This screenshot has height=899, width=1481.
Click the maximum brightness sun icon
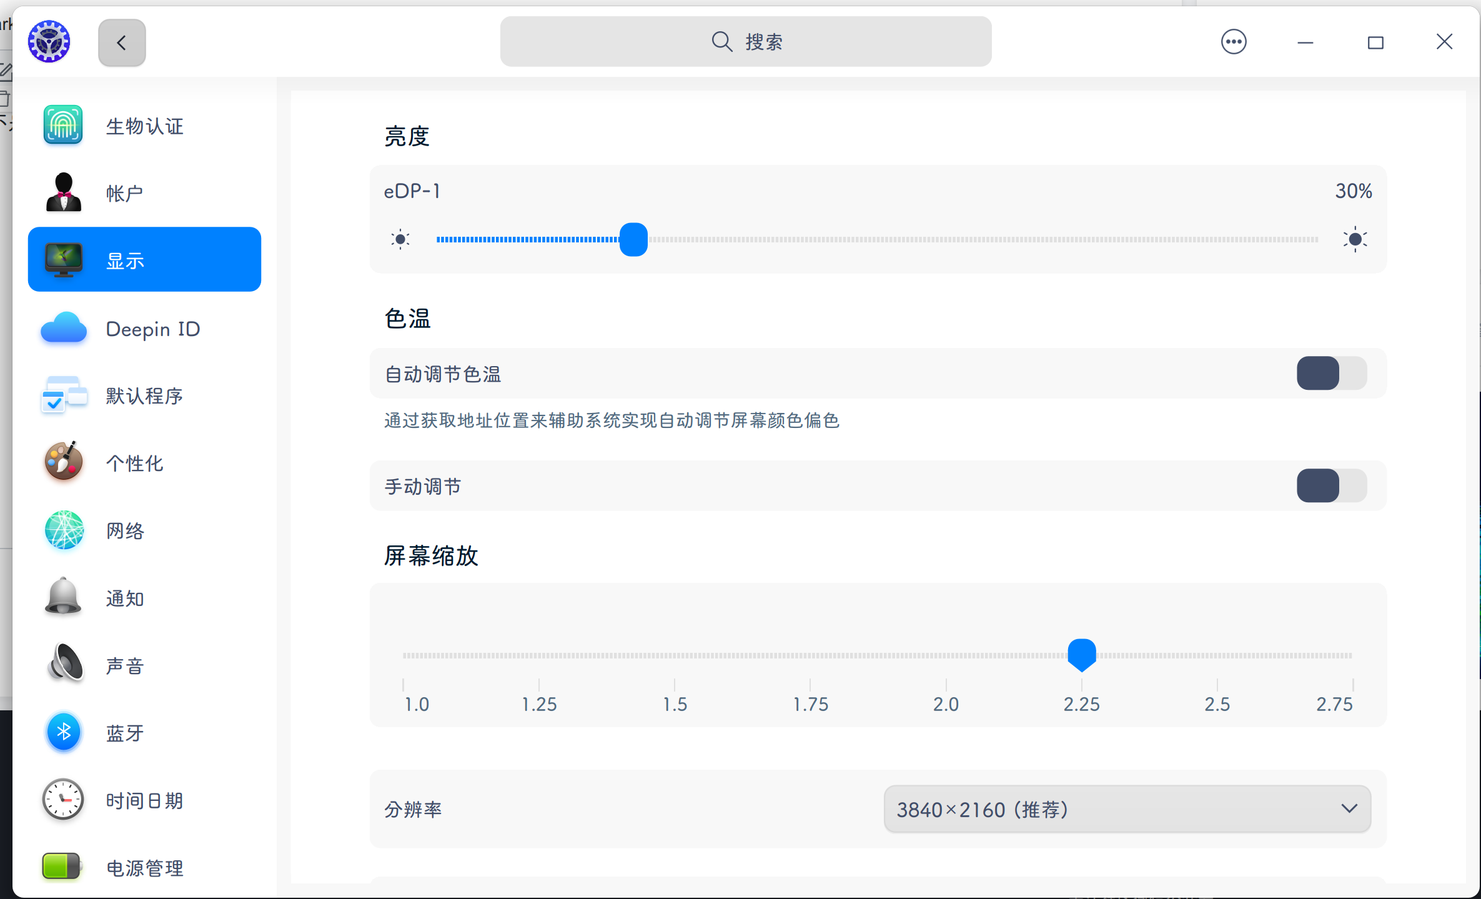(1354, 239)
